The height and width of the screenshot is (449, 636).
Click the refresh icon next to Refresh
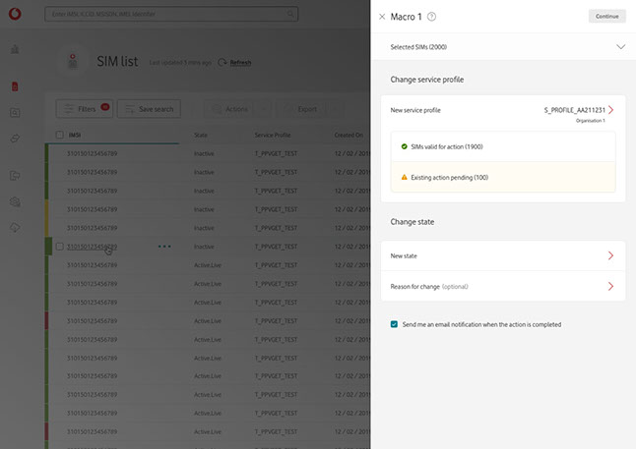tap(223, 62)
